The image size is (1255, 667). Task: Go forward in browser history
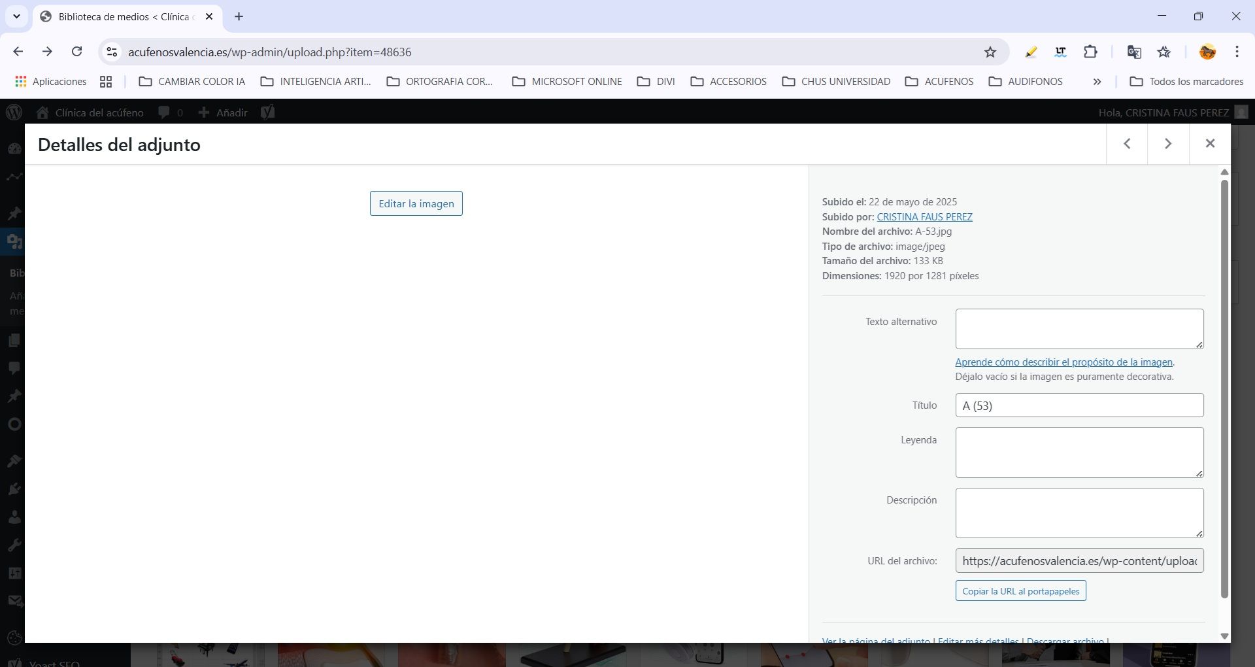click(x=47, y=52)
